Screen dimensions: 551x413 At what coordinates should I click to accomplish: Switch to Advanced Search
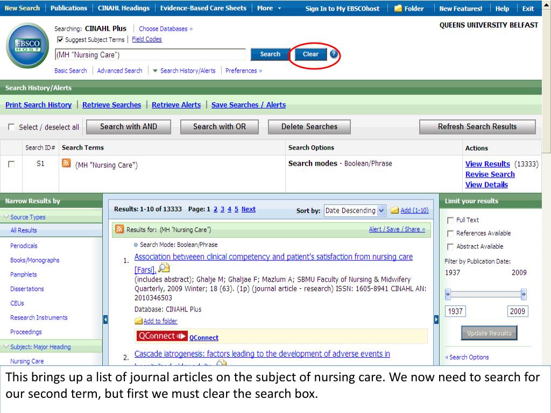[120, 70]
